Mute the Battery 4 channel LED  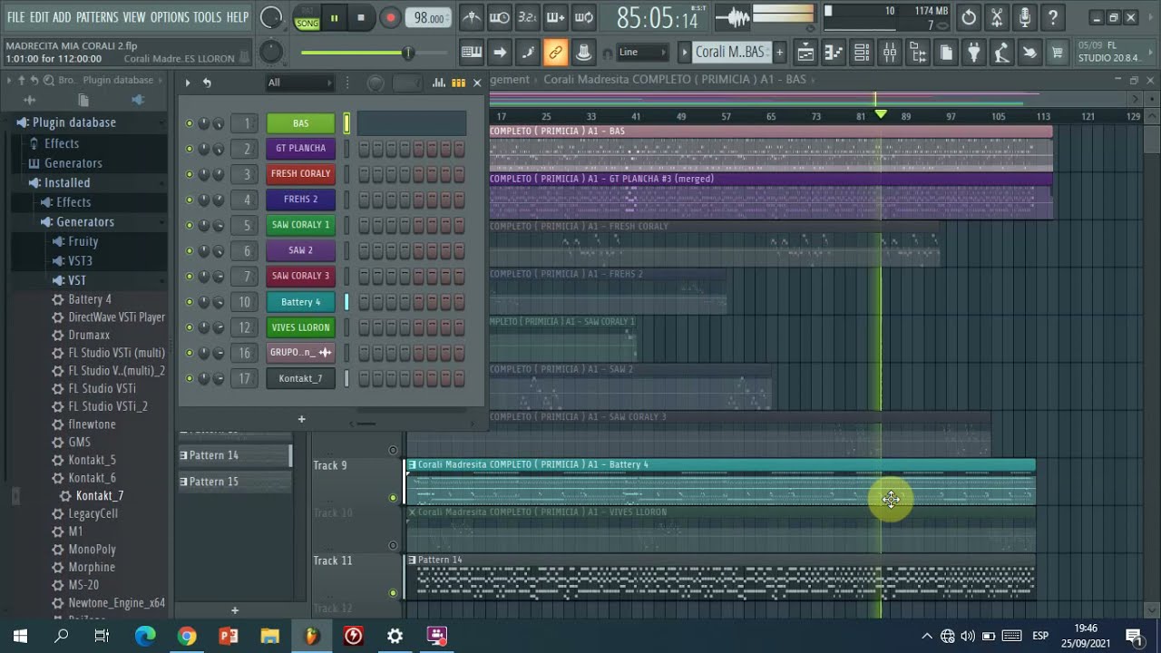click(x=190, y=302)
